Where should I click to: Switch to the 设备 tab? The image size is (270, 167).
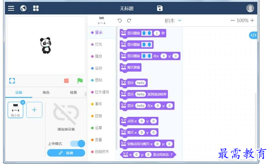click(x=19, y=93)
